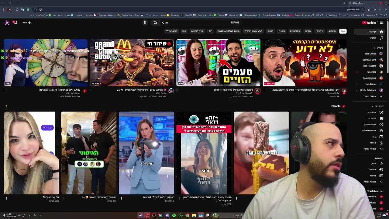This screenshot has width=389, height=219.
Task: Bookmark page with star icon
Action: pyautogui.click(x=35, y=9)
